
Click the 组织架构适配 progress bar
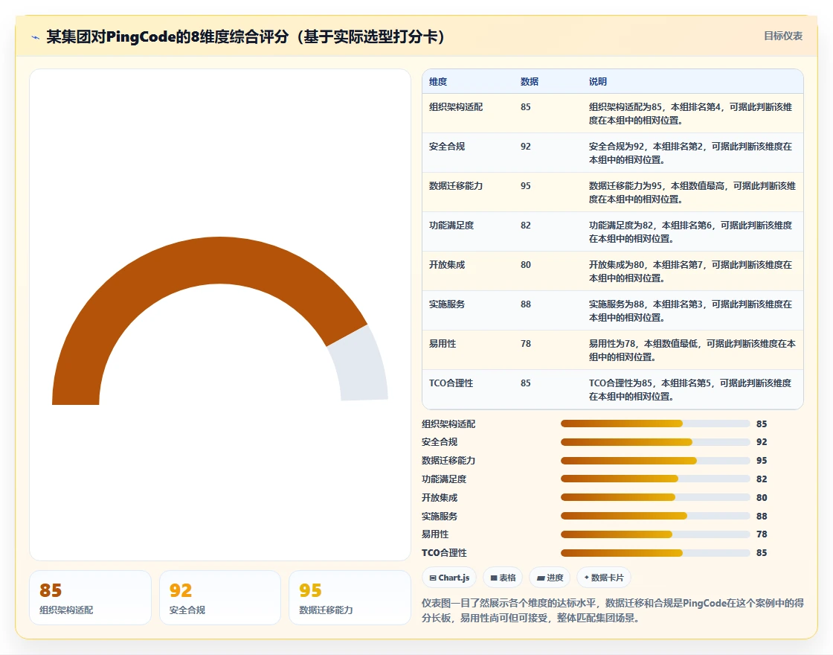[655, 424]
